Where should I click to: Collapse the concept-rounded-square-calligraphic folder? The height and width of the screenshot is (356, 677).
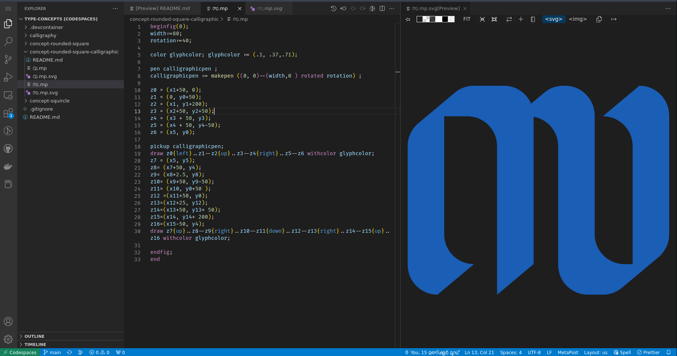[74, 52]
